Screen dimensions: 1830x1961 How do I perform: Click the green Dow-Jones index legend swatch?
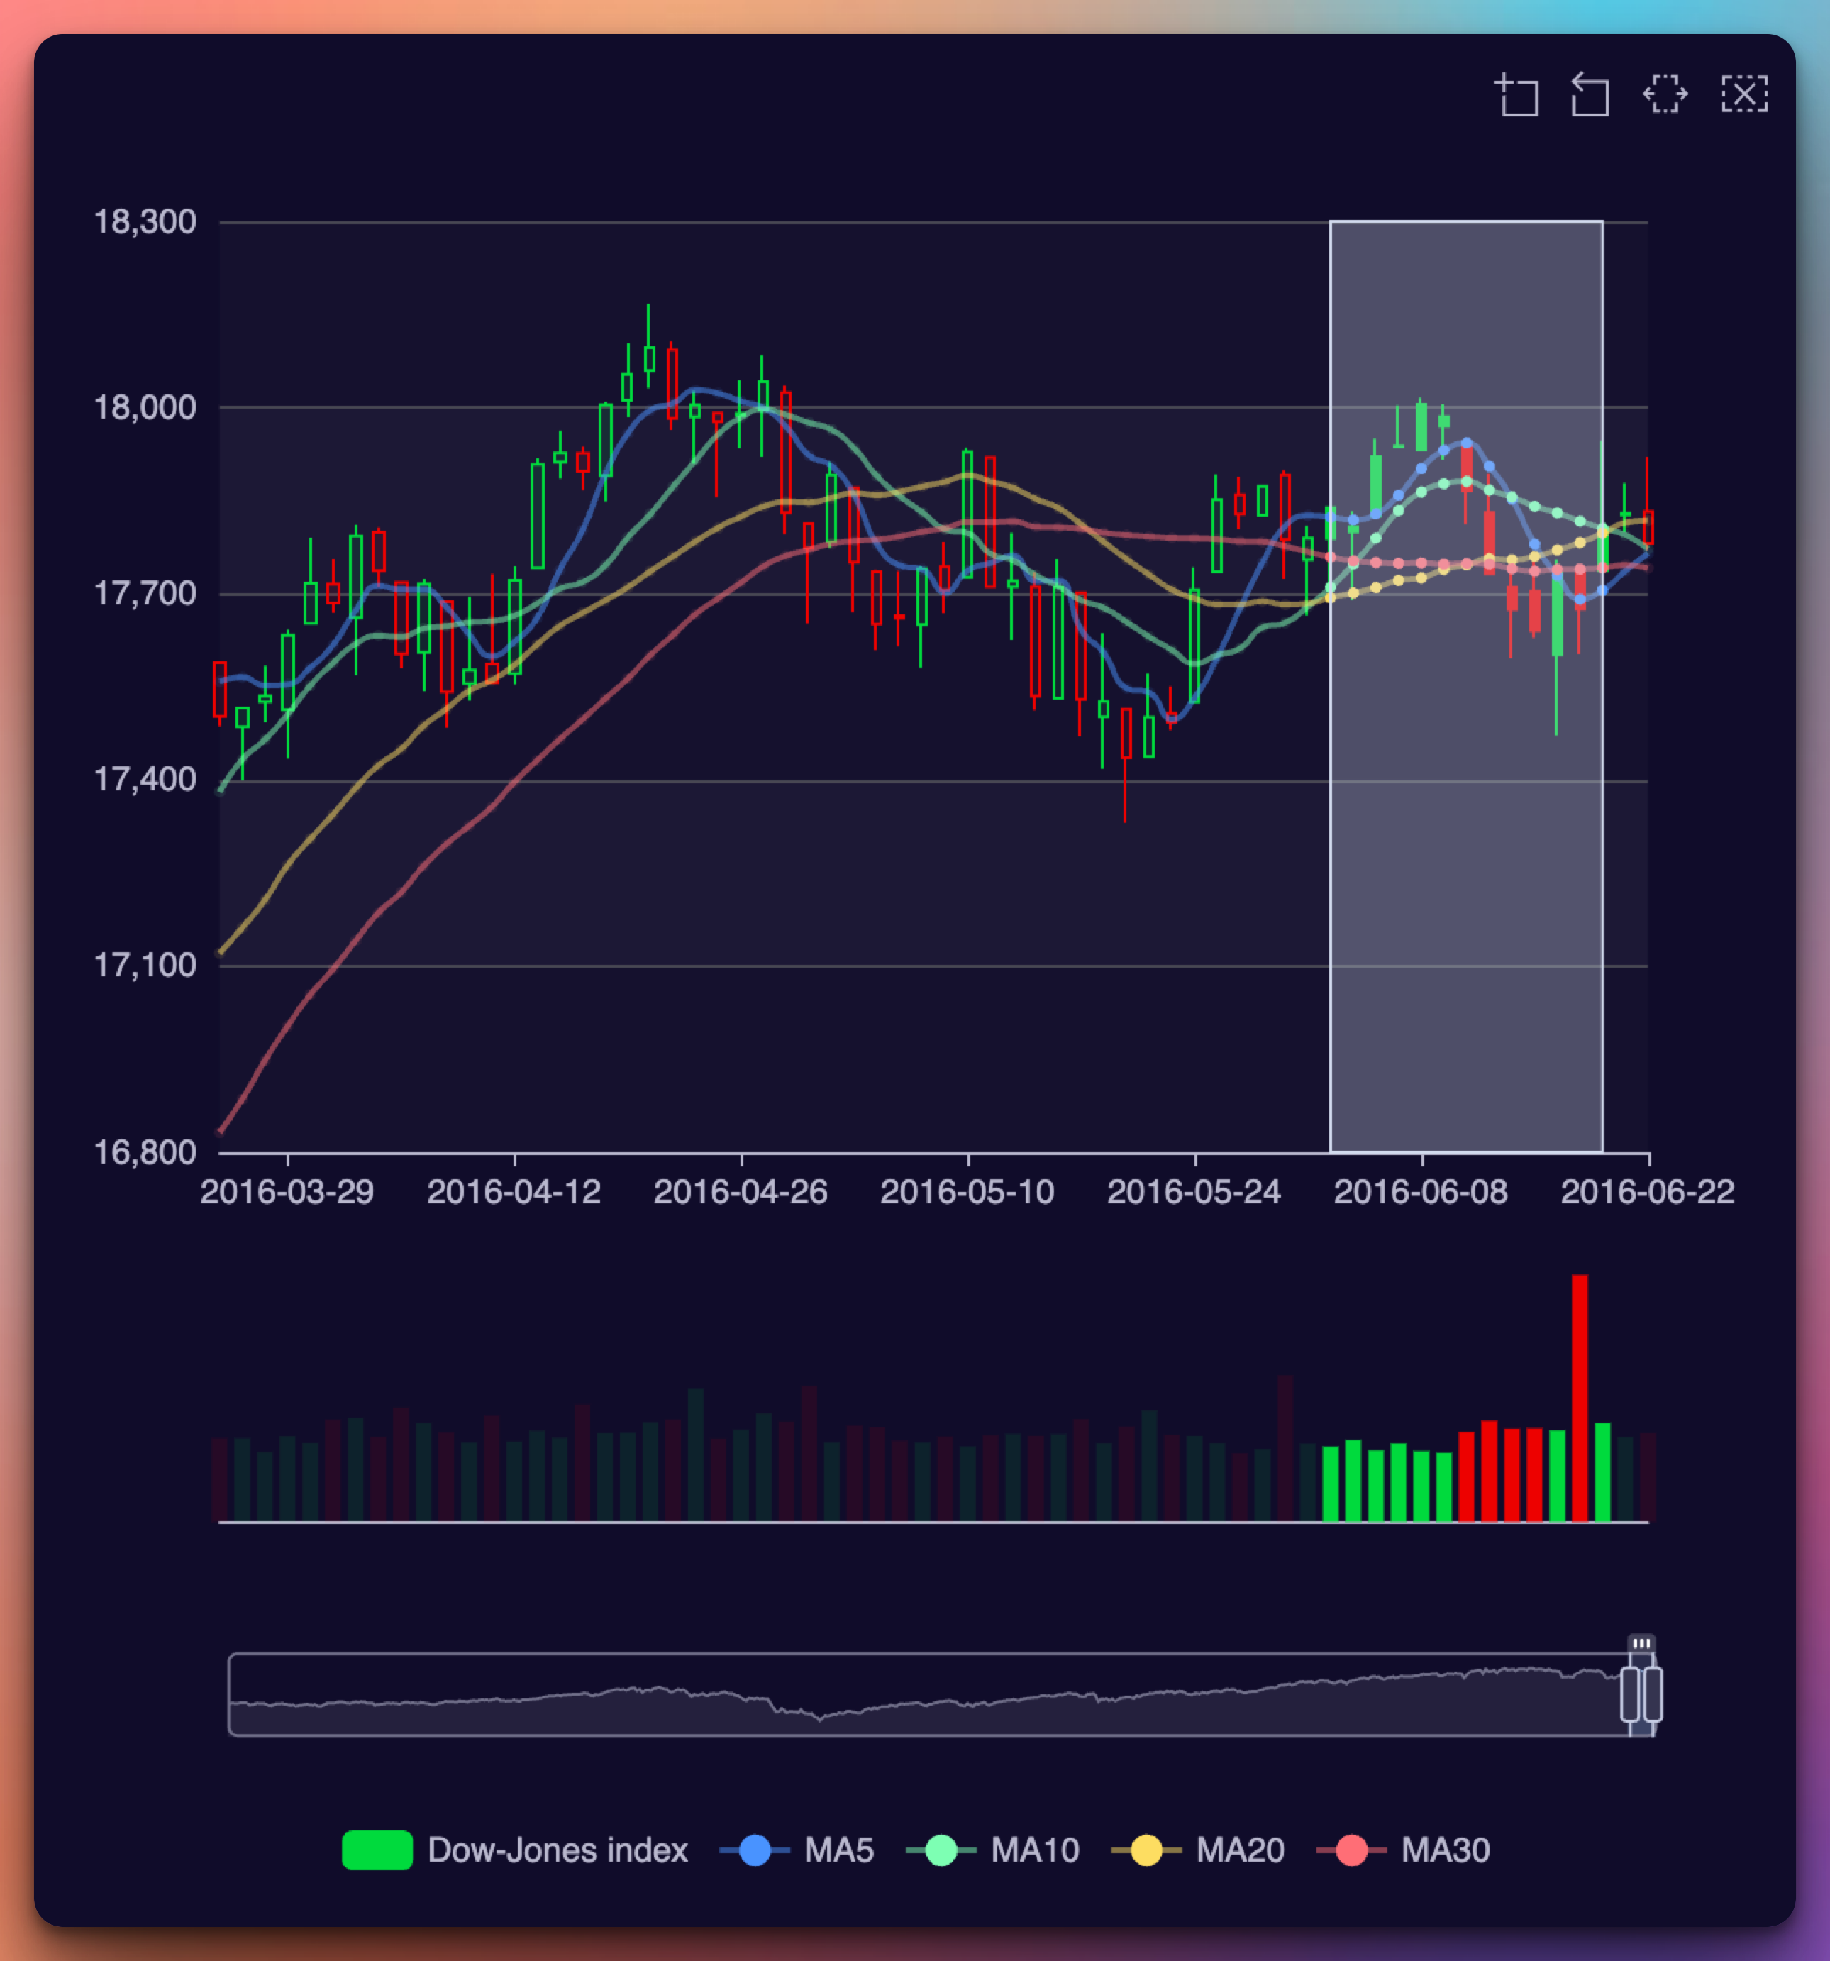coord(377,1850)
